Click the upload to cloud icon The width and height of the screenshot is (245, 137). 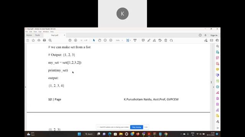(39, 40)
